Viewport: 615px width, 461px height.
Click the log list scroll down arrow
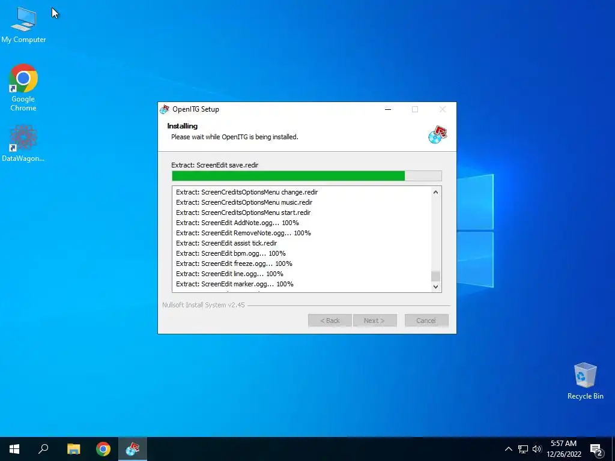[x=435, y=286]
